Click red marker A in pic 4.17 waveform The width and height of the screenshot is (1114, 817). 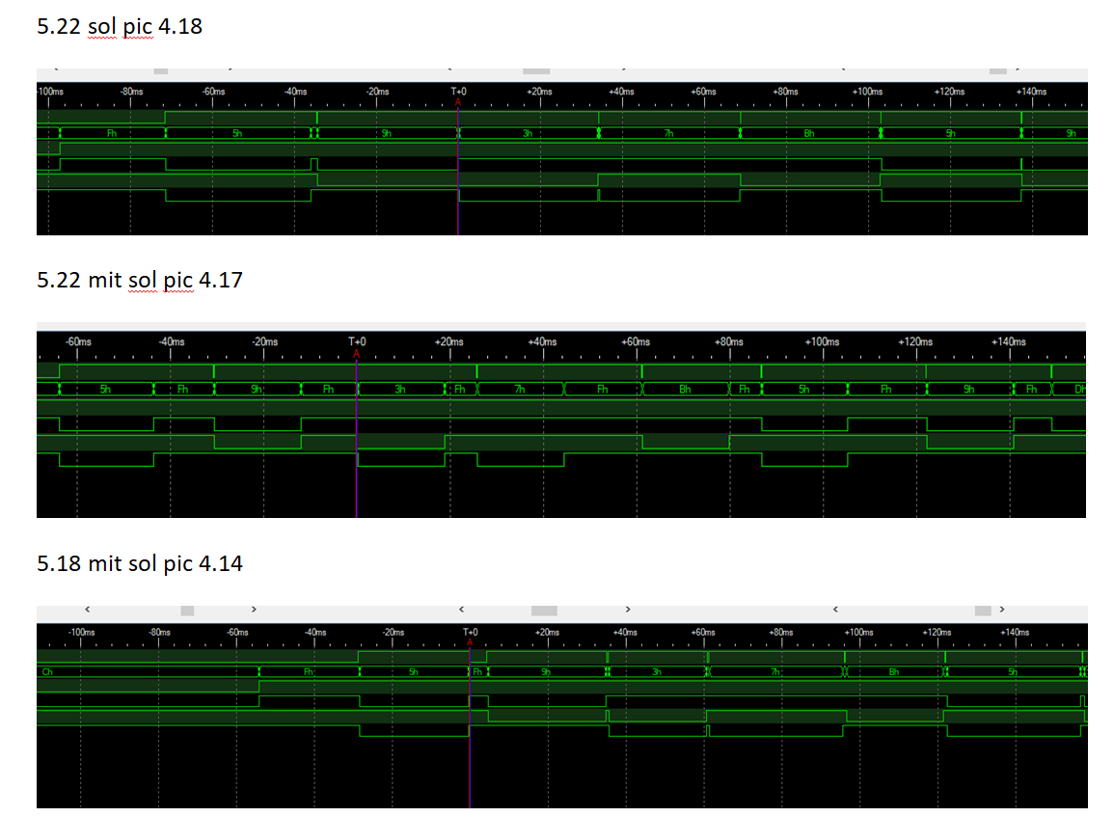point(357,354)
